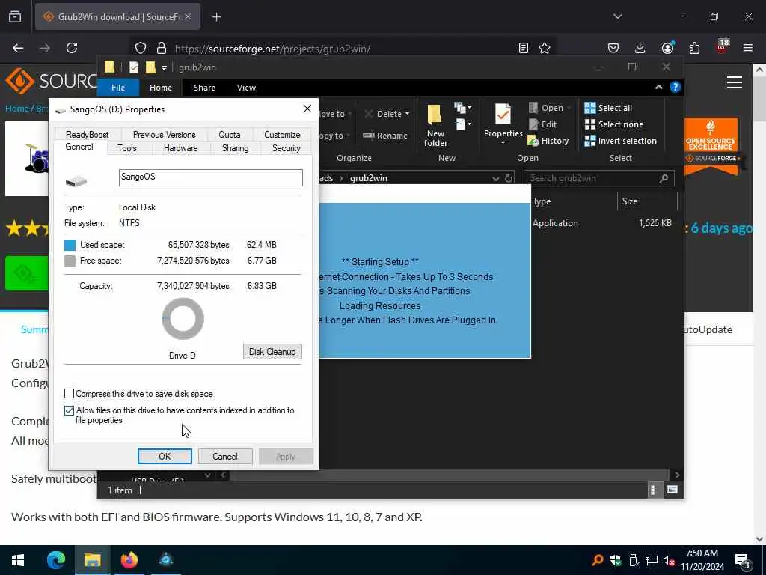The image size is (766, 575).
Task: Click the Search grub2win input box
Action: pyautogui.click(x=591, y=178)
